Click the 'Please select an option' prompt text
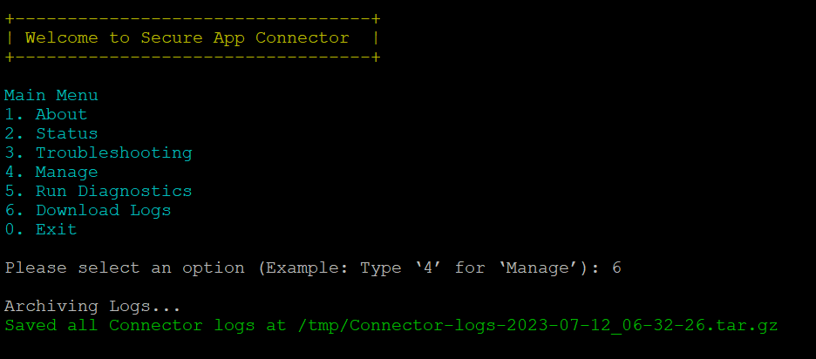The height and width of the screenshot is (359, 816). (x=125, y=268)
